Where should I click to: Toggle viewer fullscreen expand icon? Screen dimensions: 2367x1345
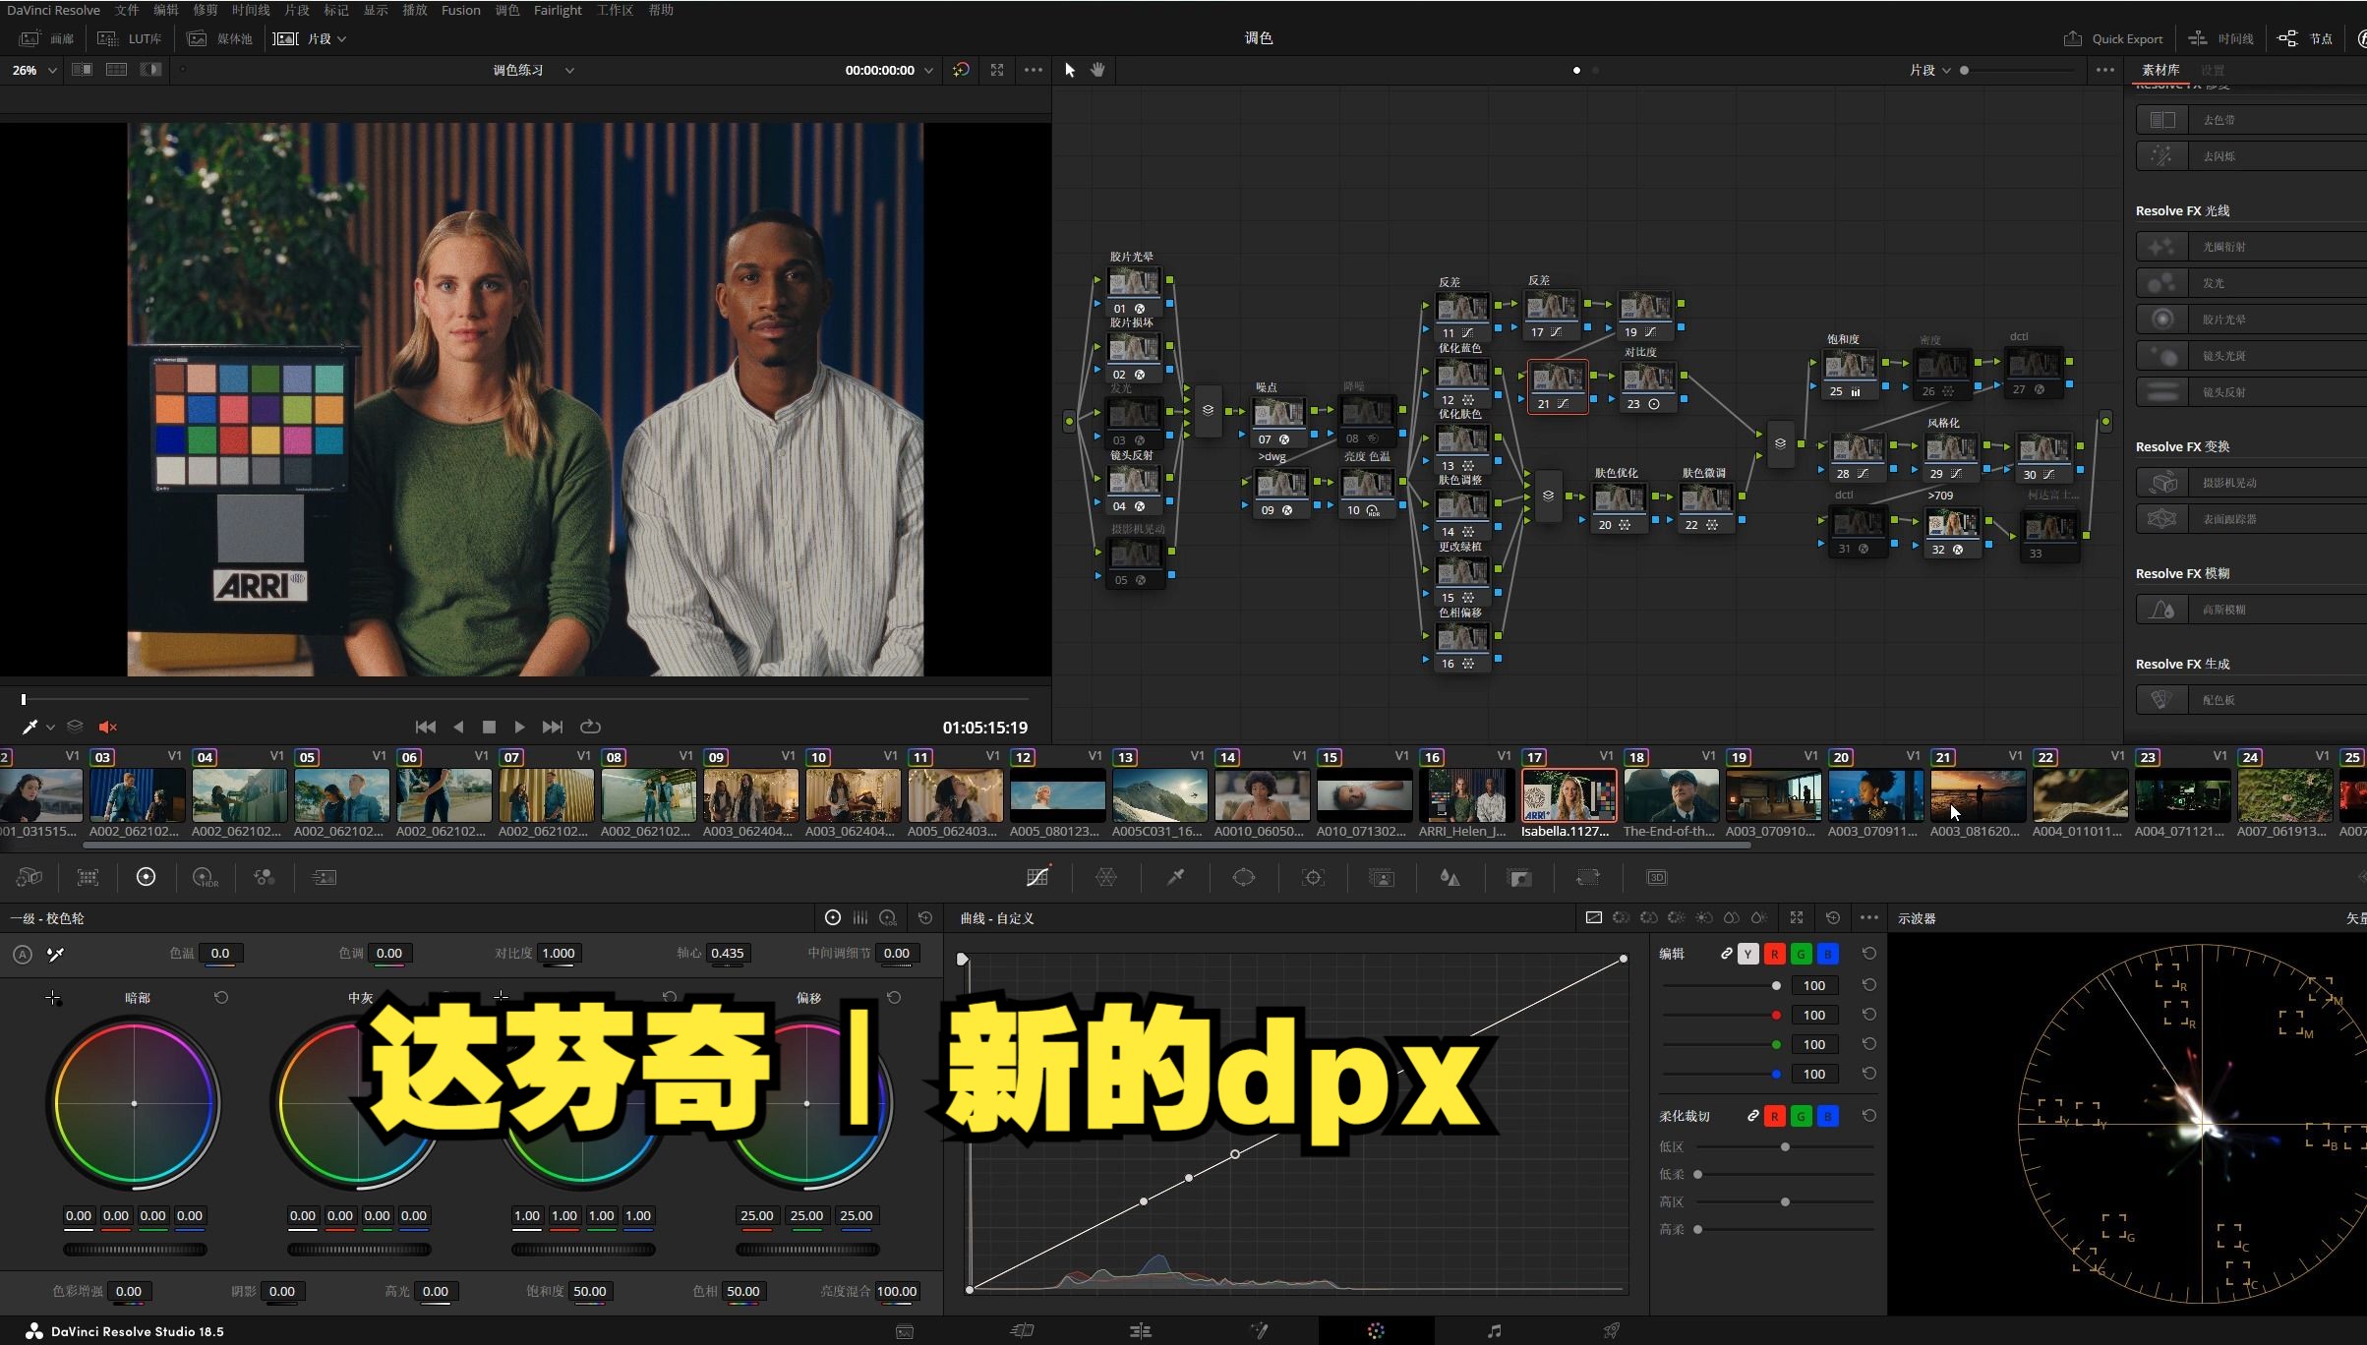click(x=997, y=70)
